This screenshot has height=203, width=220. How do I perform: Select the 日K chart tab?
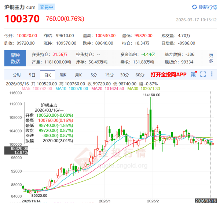click(48, 75)
